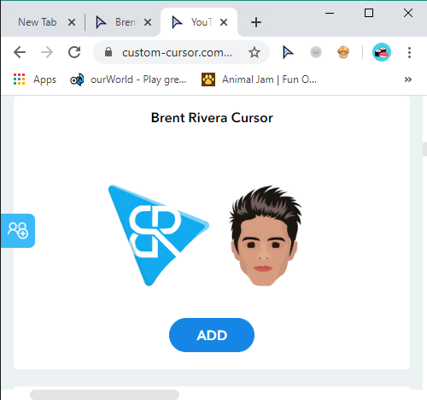Open the Chrome three-dot menu

point(409,52)
